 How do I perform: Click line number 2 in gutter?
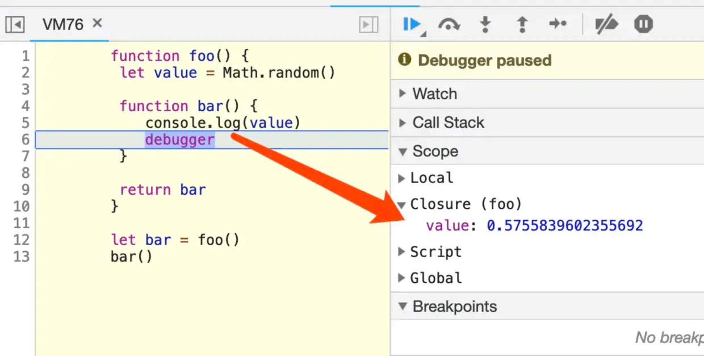point(24,73)
